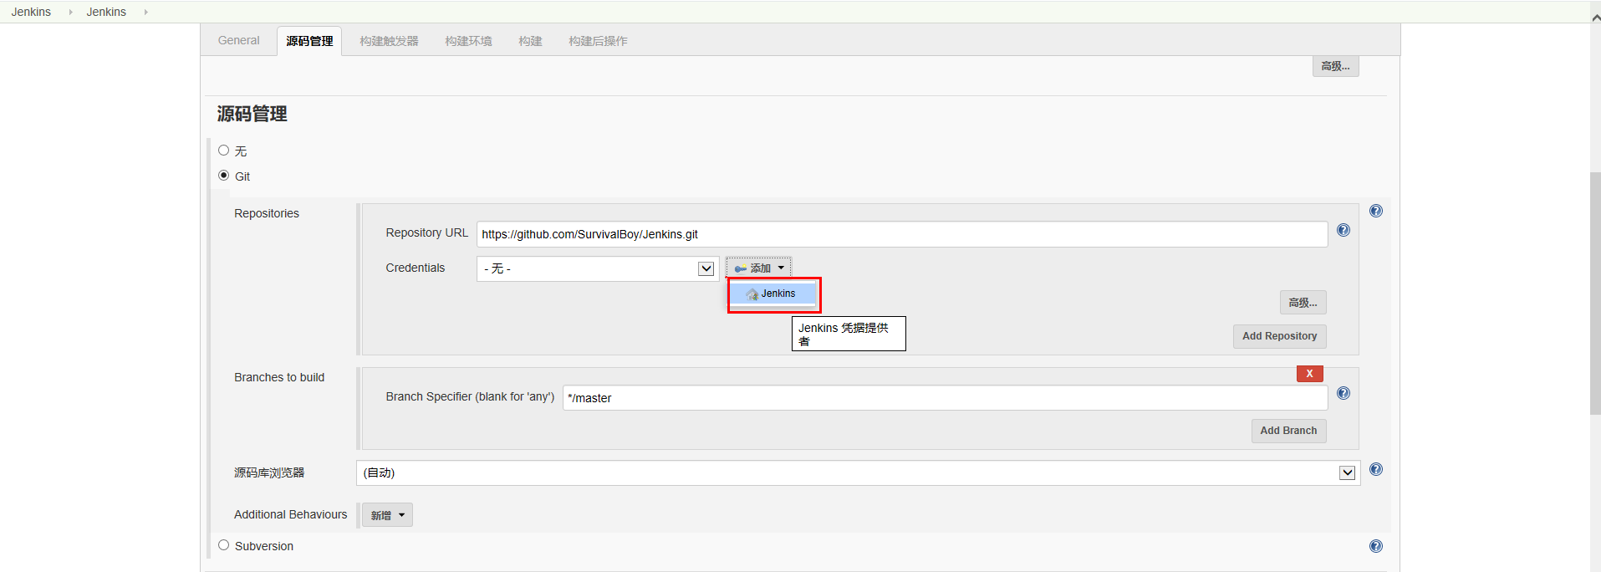The height and width of the screenshot is (572, 1601).
Task: Click the Additional Behaviours label
Action: [290, 514]
